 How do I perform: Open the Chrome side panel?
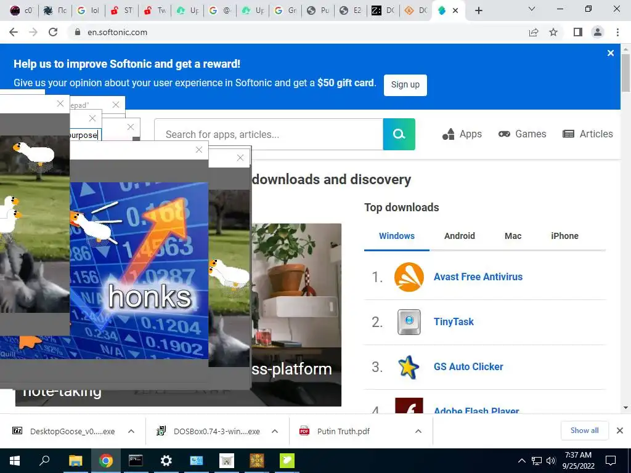[578, 32]
